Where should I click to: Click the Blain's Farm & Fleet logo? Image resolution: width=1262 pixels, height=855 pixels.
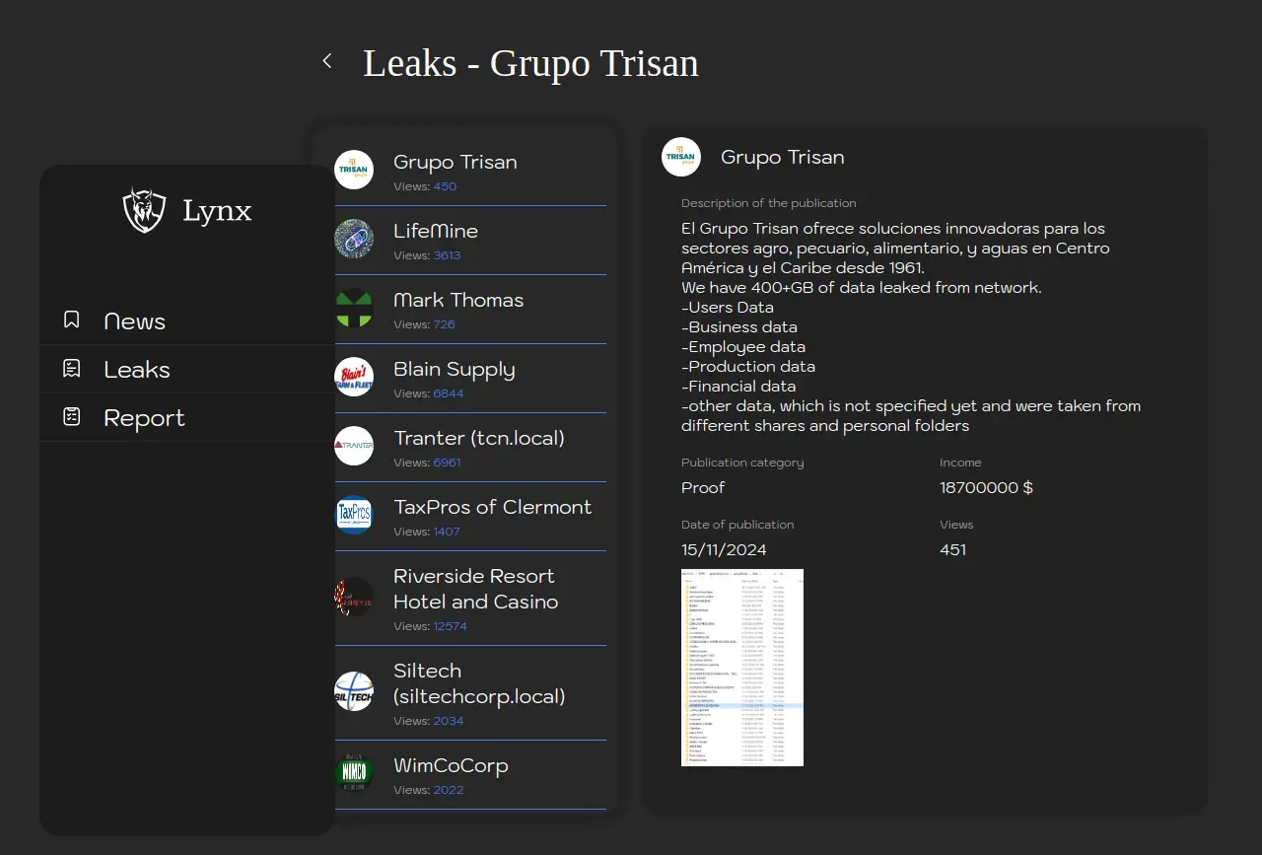click(354, 377)
